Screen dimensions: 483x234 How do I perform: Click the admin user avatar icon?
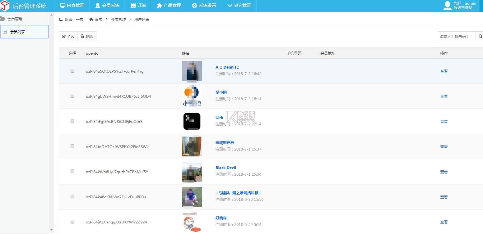tap(447, 6)
